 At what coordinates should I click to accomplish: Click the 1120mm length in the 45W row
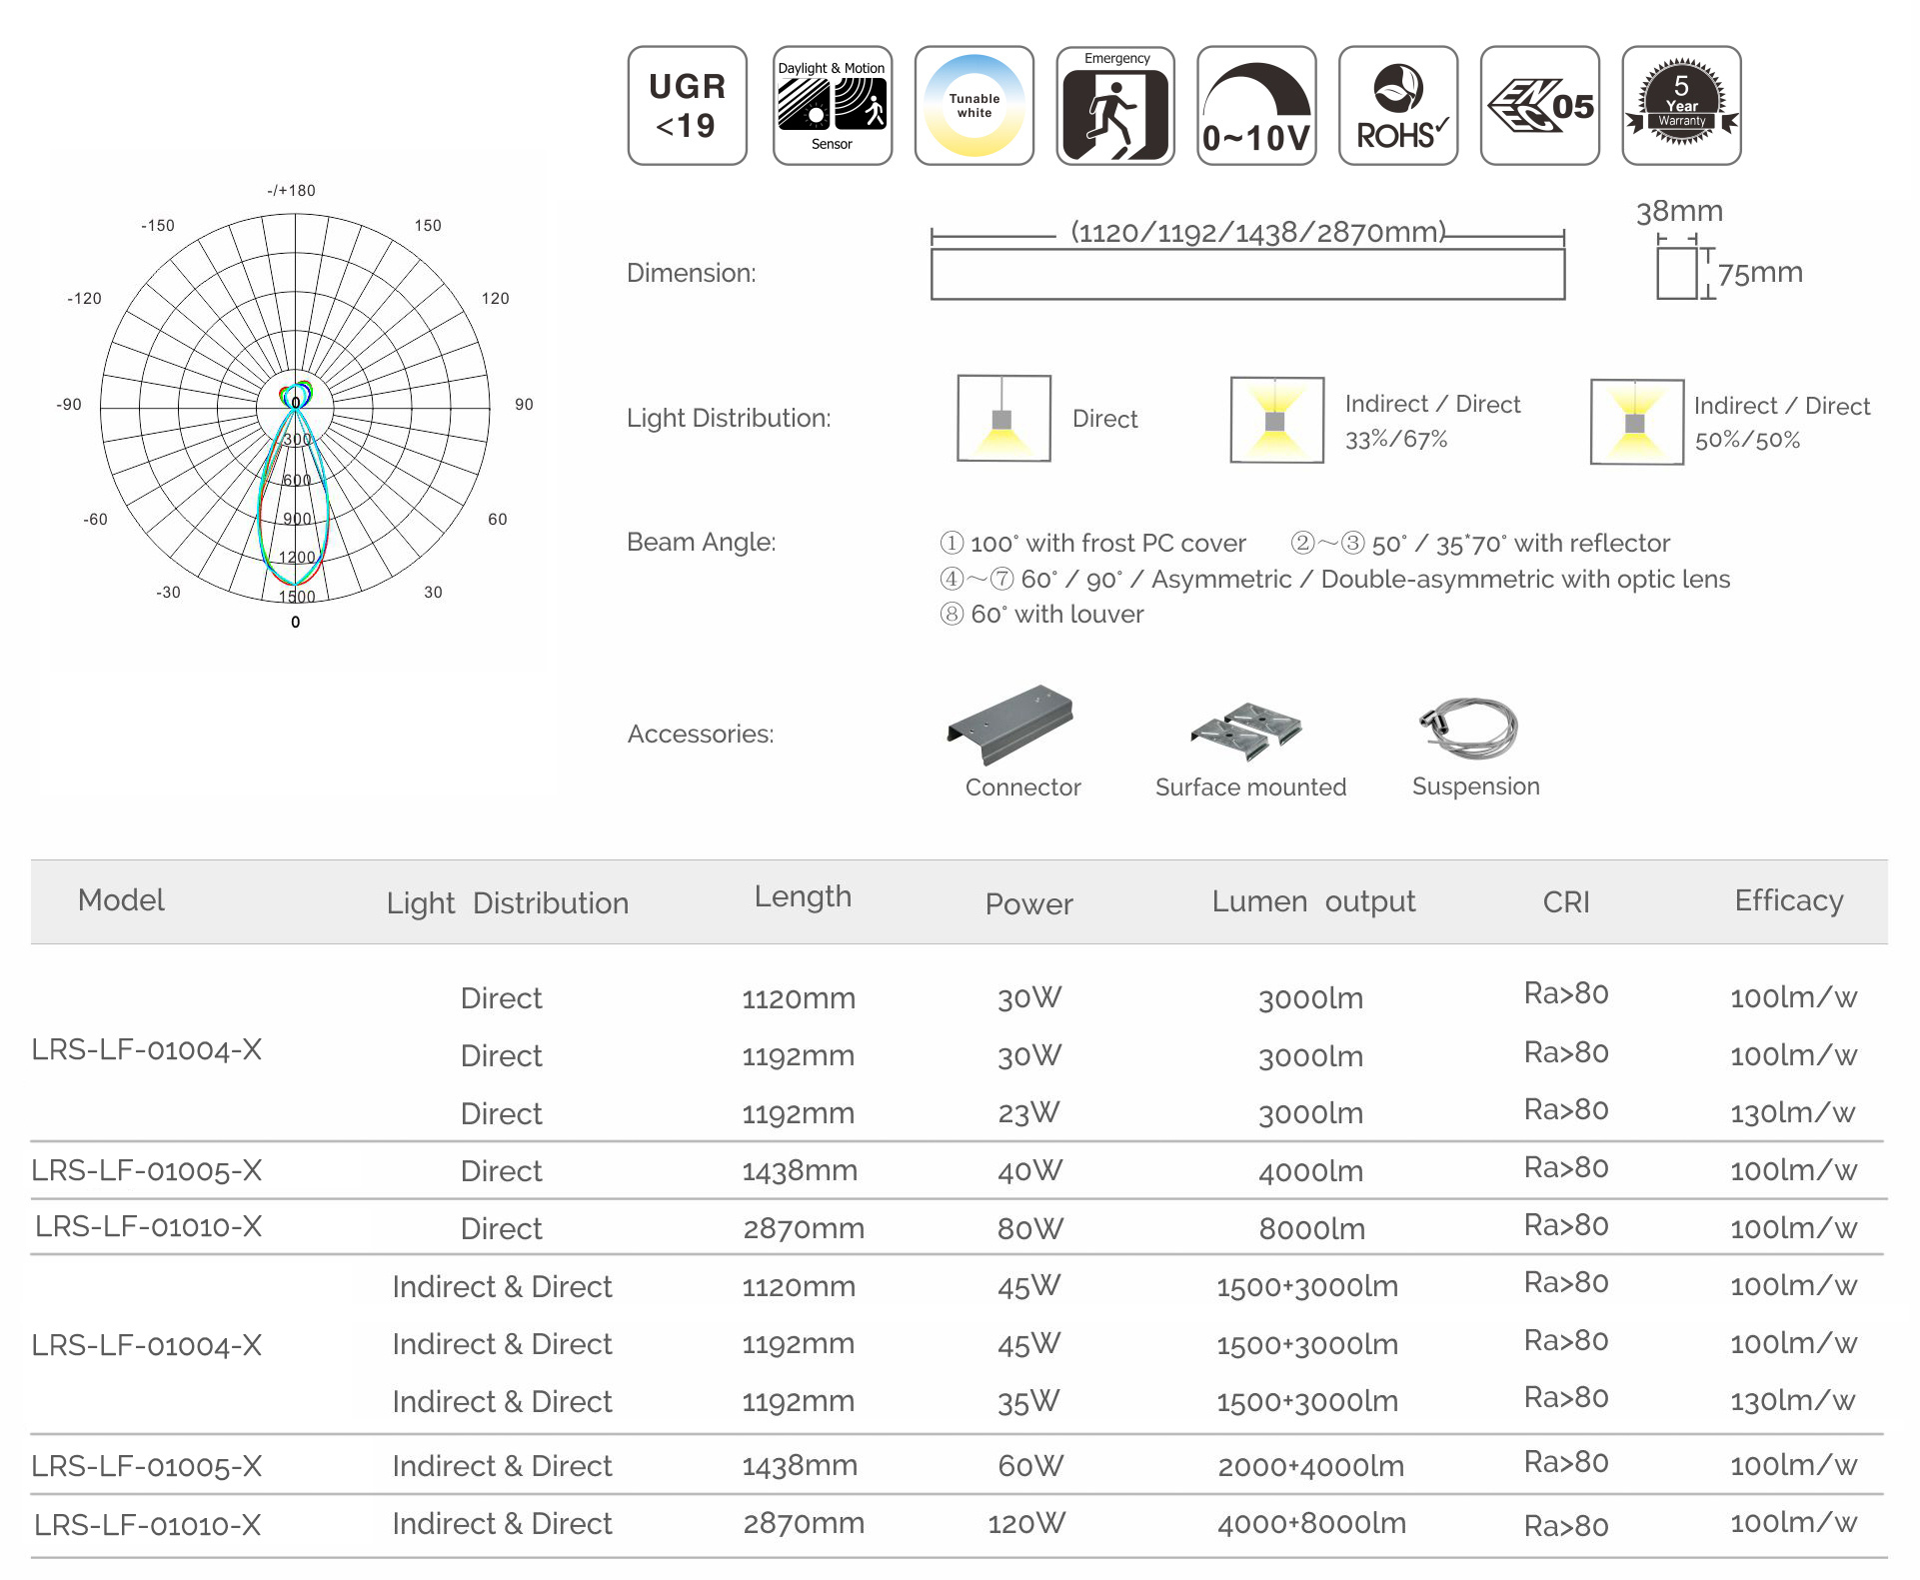[x=799, y=1286]
